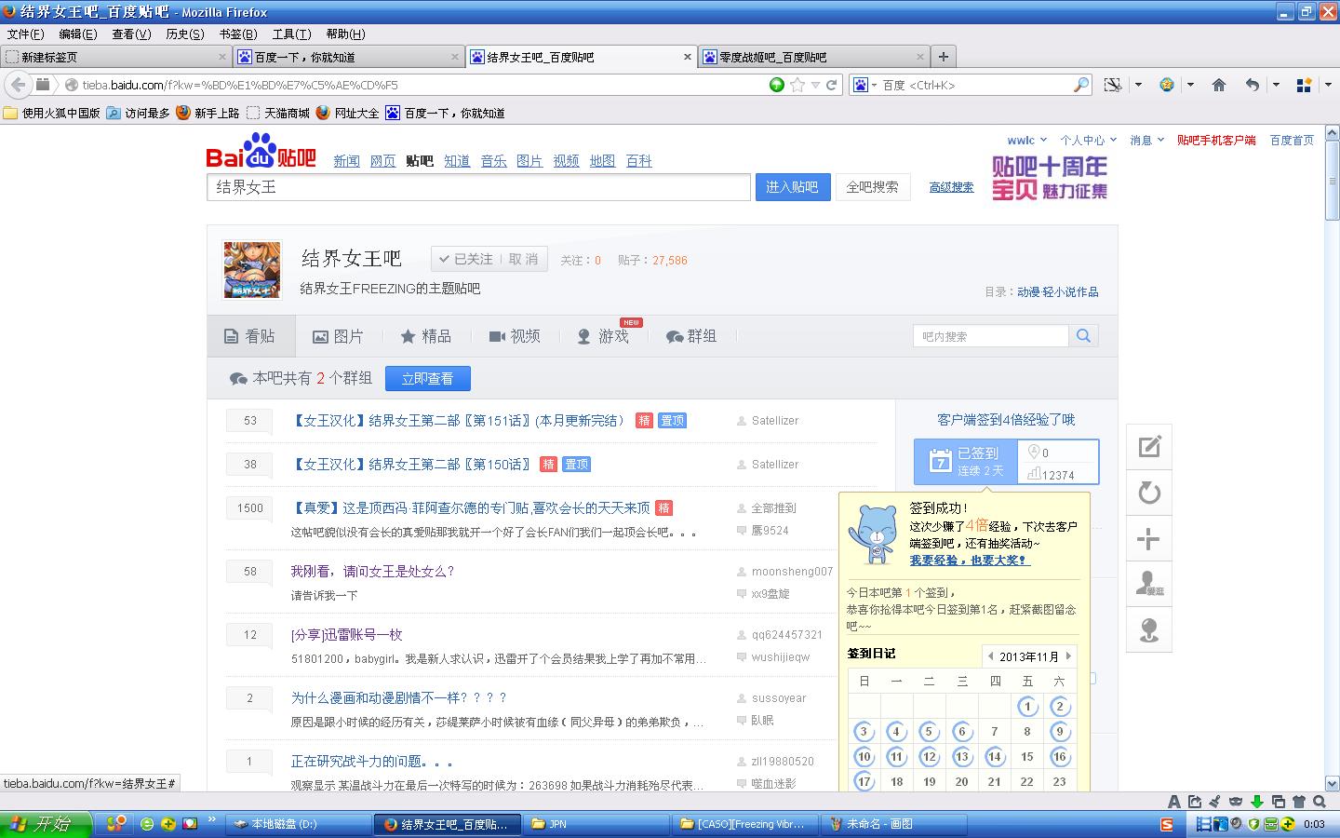Viewport: 1340px width, 838px height.
Task: Open the dropdown arrow next to the screenshot tool
Action: click(x=1138, y=85)
